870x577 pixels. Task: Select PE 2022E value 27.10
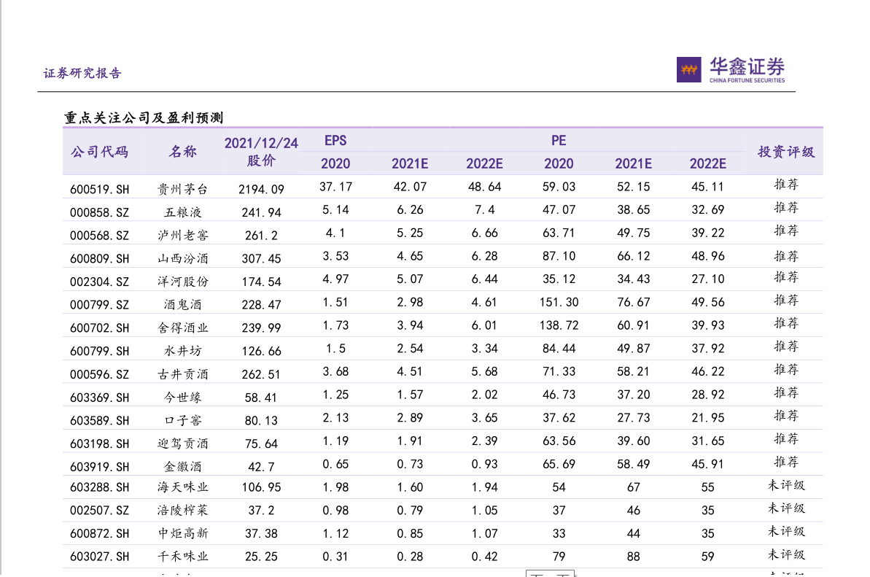707,279
